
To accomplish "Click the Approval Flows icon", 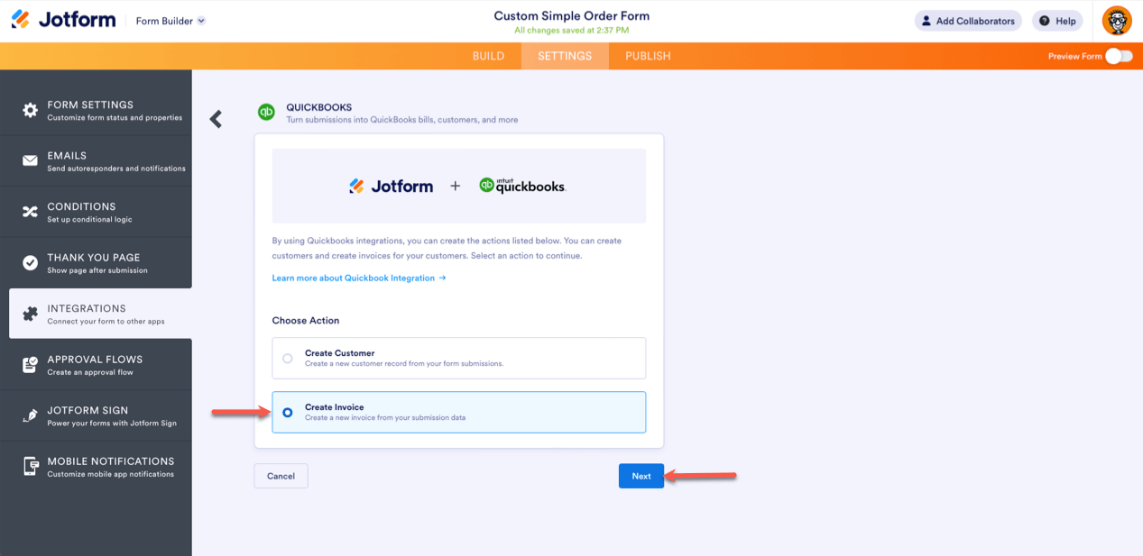I will tap(30, 365).
